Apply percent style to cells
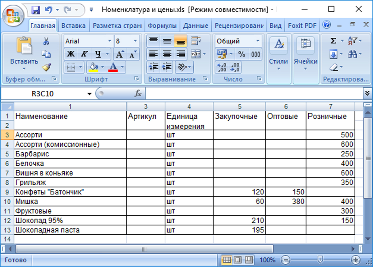 (242, 54)
